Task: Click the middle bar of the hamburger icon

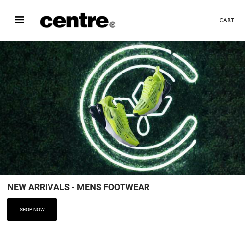Action: coord(20,20)
